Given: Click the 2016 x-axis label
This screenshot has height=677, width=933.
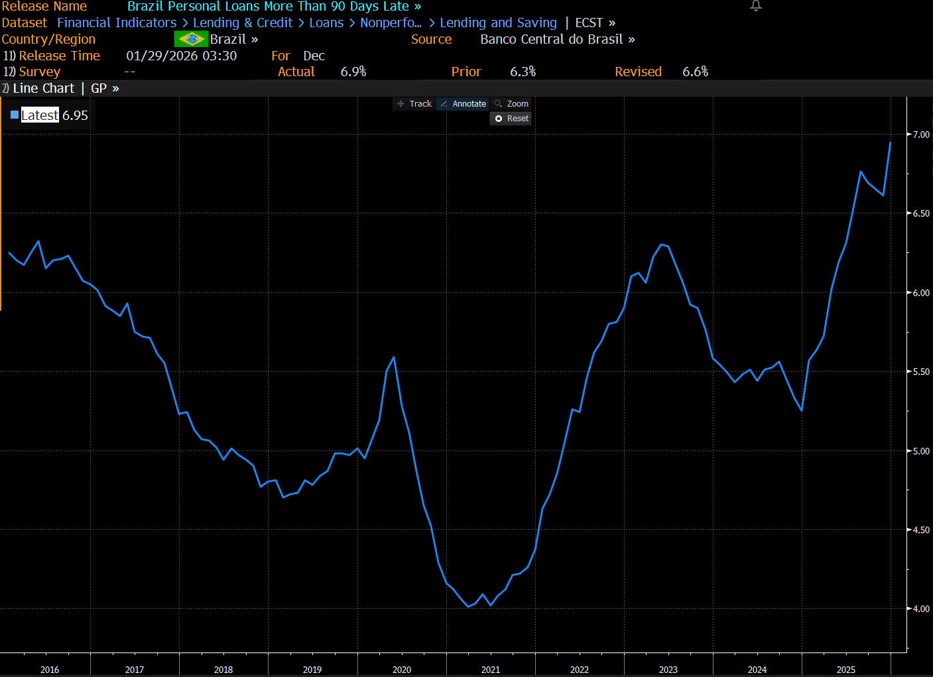Looking at the screenshot, I should pyautogui.click(x=50, y=670).
